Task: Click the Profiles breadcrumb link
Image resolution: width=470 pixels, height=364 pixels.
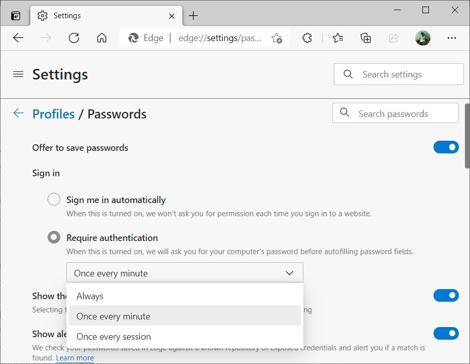Action: coord(53,114)
